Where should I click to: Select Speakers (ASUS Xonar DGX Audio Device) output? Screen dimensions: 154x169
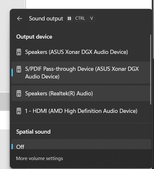point(81,52)
